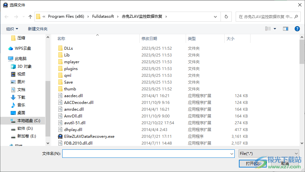Select AmrDll.dll file icon
This screenshot has height=172, width=305.
pyautogui.click(x=61, y=116)
